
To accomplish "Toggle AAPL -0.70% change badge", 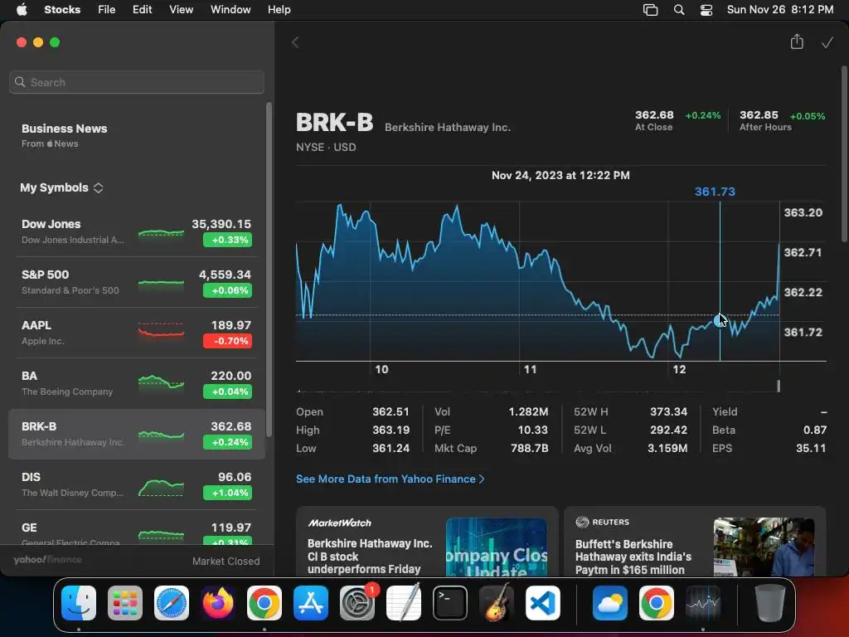I will click(227, 341).
